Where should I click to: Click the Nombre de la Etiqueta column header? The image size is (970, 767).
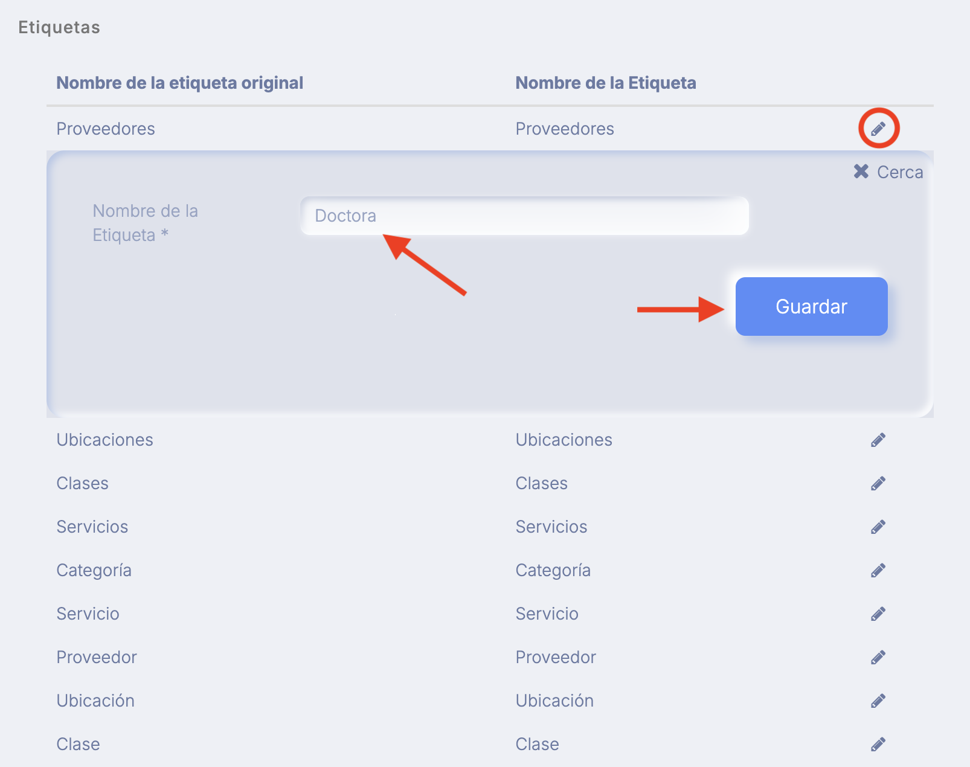coord(606,83)
